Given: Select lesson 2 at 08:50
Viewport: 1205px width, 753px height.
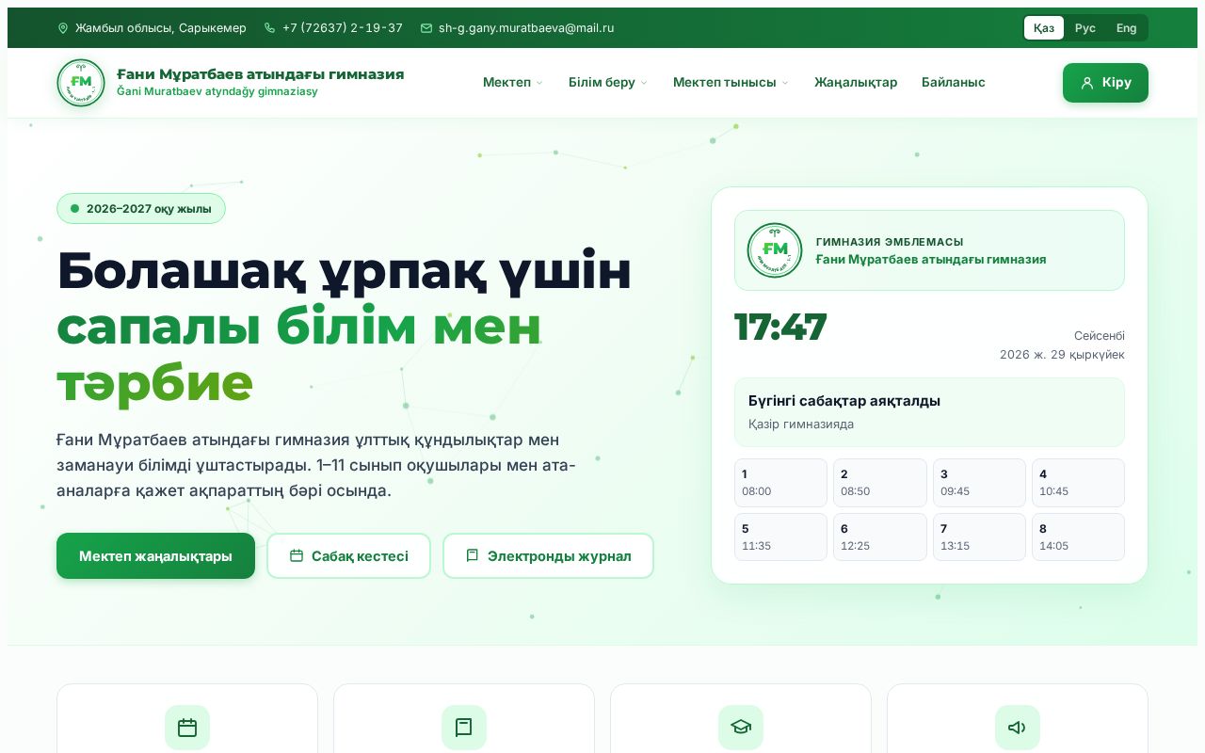Looking at the screenshot, I should [880, 482].
